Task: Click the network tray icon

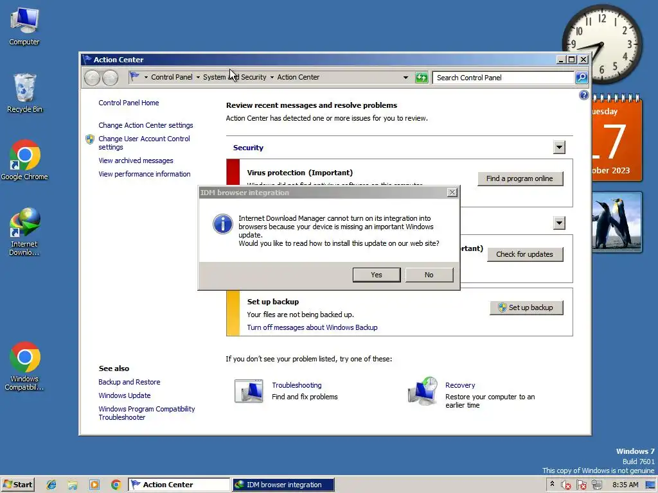Action: [597, 485]
